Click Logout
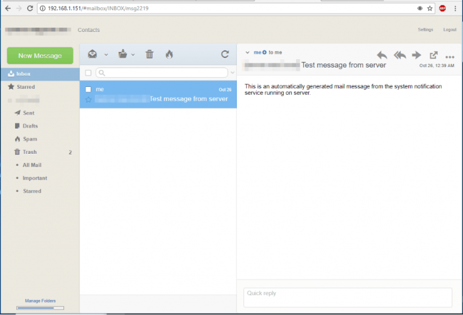The image size is (463, 315). 450,30
